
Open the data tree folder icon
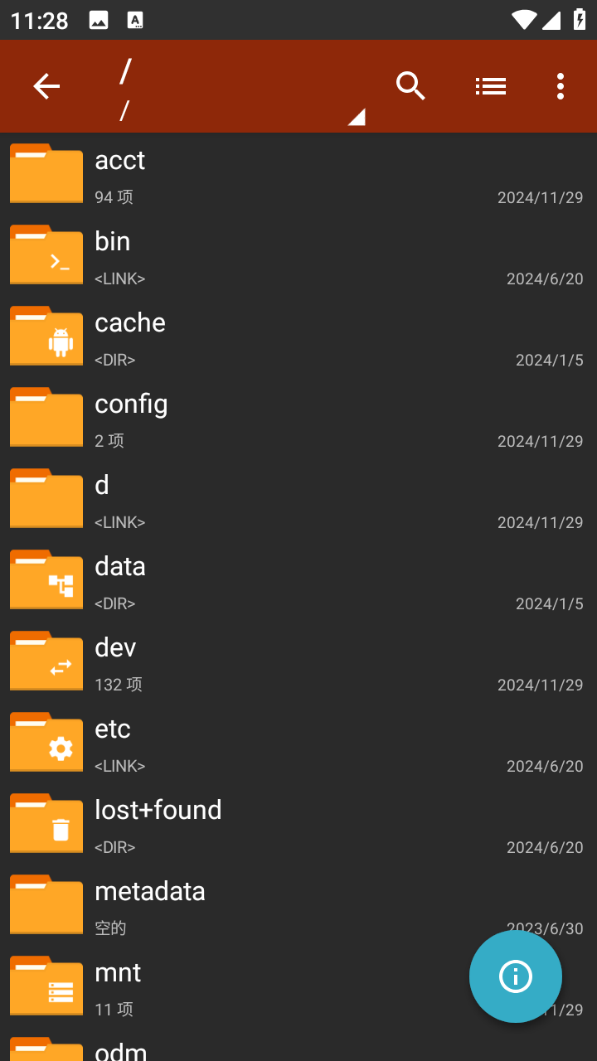pyautogui.click(x=46, y=580)
